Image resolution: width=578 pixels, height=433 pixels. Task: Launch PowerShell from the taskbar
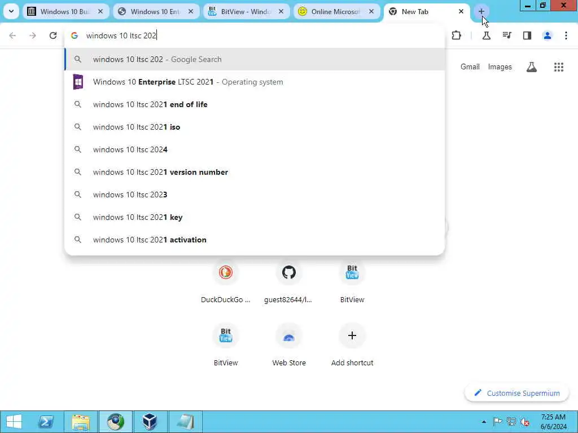46,422
